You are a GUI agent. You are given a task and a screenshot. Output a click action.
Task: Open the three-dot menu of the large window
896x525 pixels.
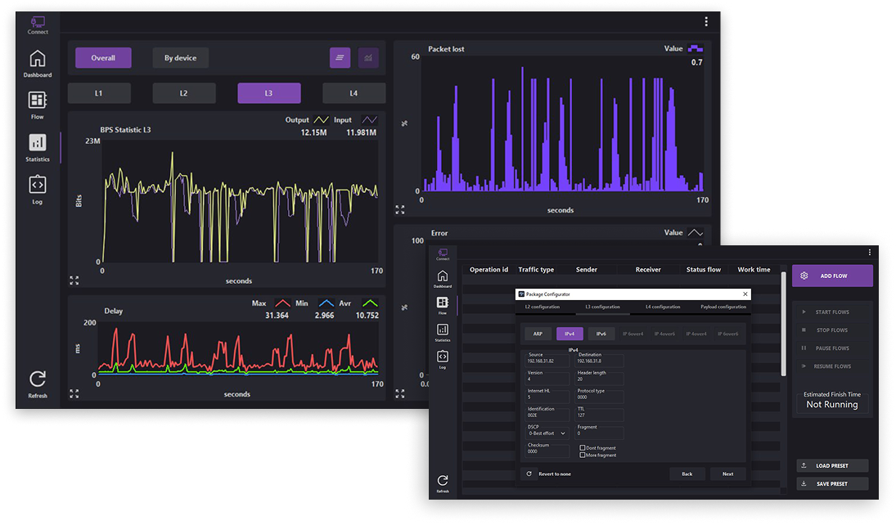tap(706, 22)
